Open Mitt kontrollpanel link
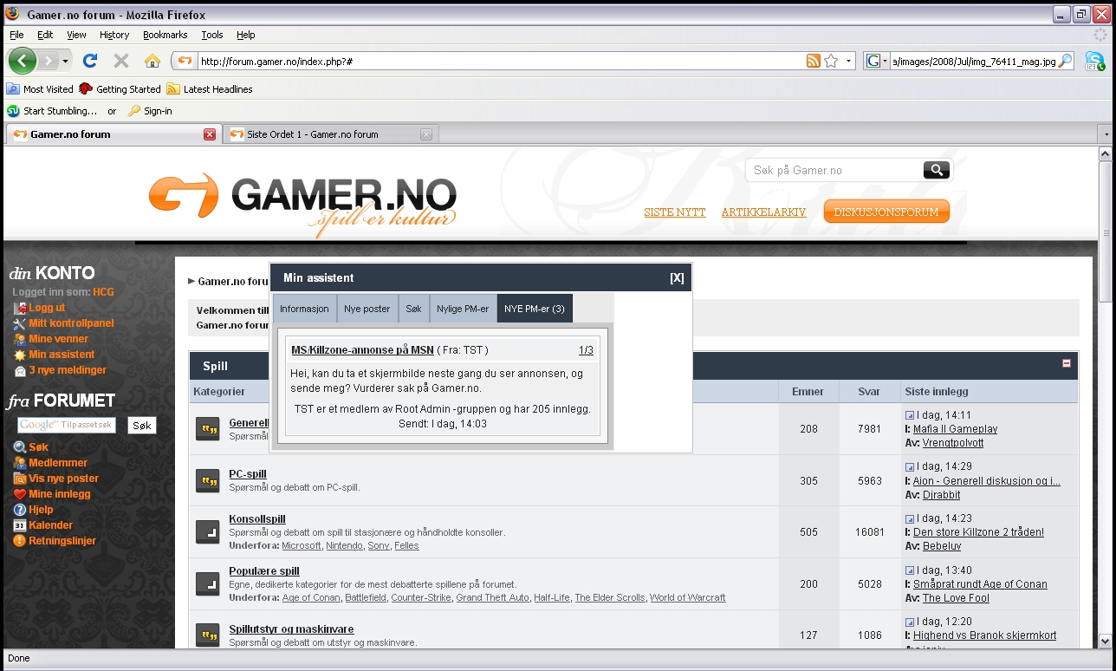The height and width of the screenshot is (671, 1116). pos(71,323)
